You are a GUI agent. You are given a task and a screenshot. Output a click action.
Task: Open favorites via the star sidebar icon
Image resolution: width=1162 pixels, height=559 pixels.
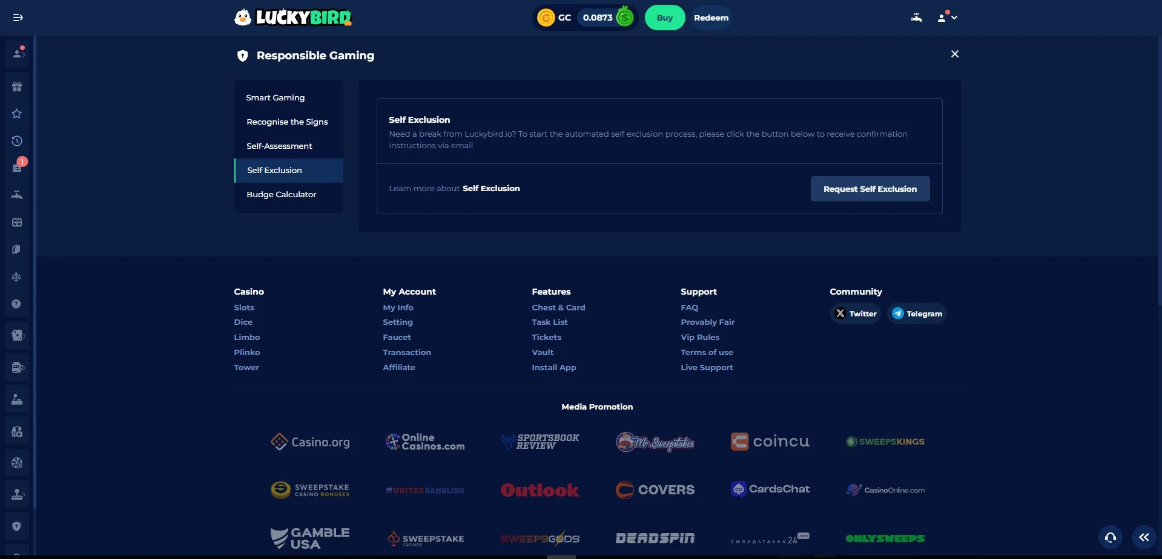17,114
